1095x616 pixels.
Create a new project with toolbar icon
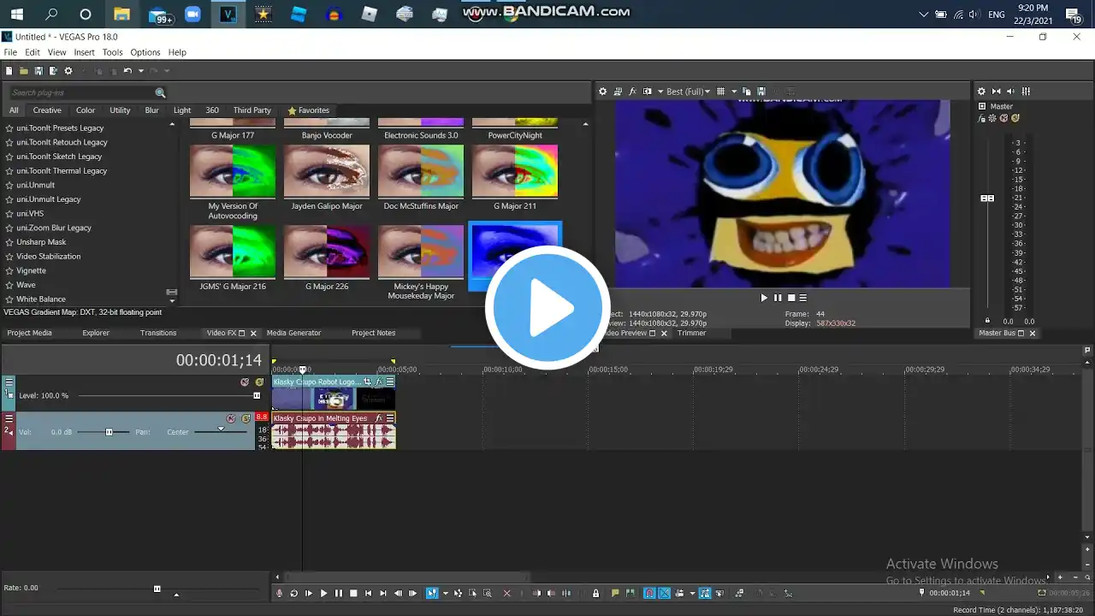[9, 71]
